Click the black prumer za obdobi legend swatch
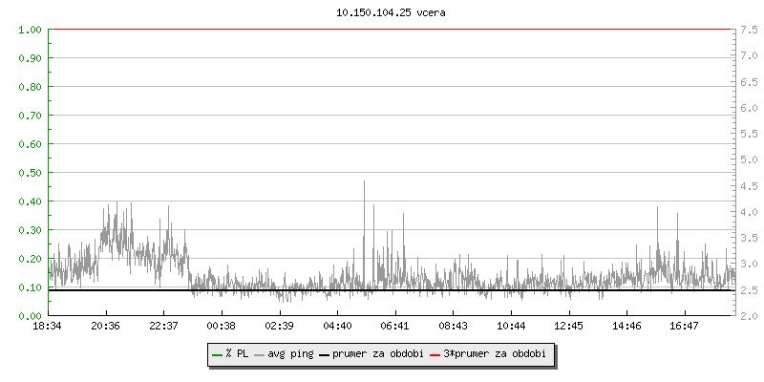The height and width of the screenshot is (382, 764). click(x=325, y=354)
